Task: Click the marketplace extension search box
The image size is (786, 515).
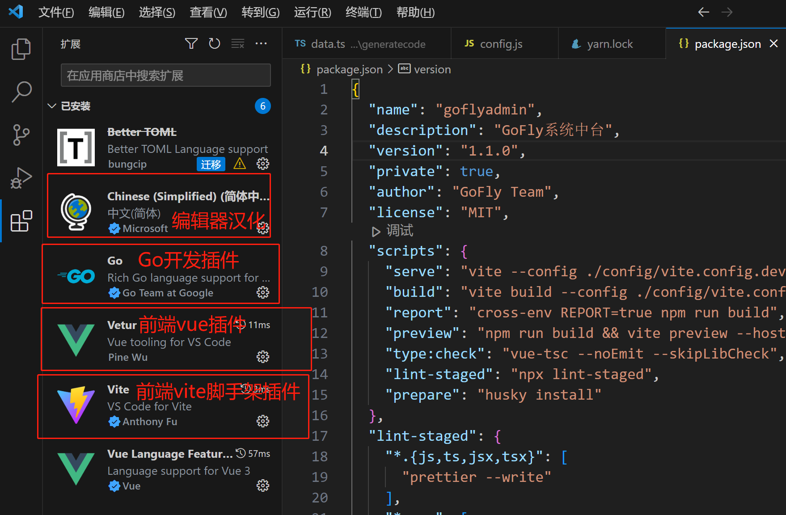Action: (x=165, y=75)
